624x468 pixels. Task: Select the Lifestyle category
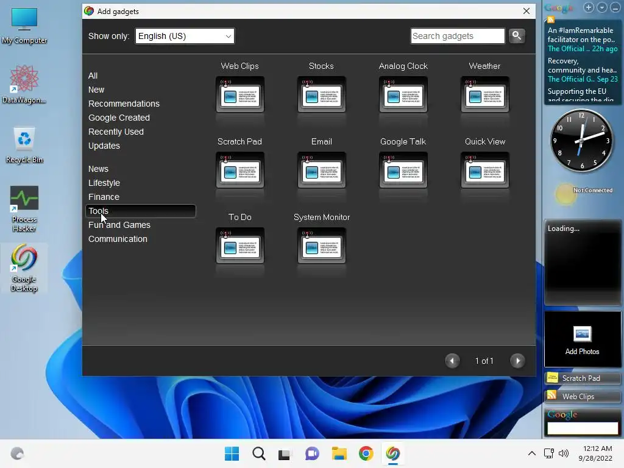[x=104, y=183]
